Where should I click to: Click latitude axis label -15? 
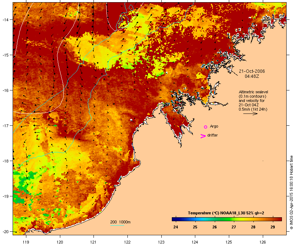5,55
